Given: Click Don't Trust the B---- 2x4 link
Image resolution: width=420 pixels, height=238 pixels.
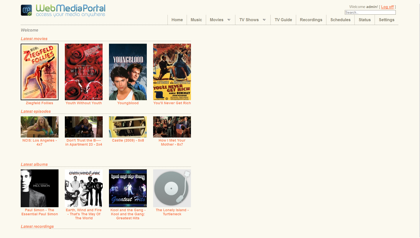Looking at the screenshot, I should 84,142.
